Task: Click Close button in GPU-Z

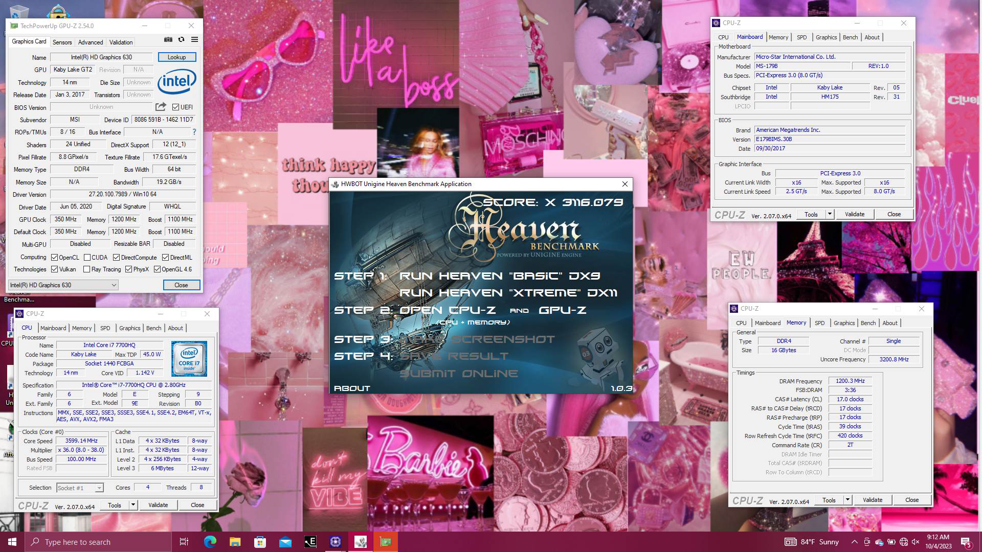Action: point(181,285)
